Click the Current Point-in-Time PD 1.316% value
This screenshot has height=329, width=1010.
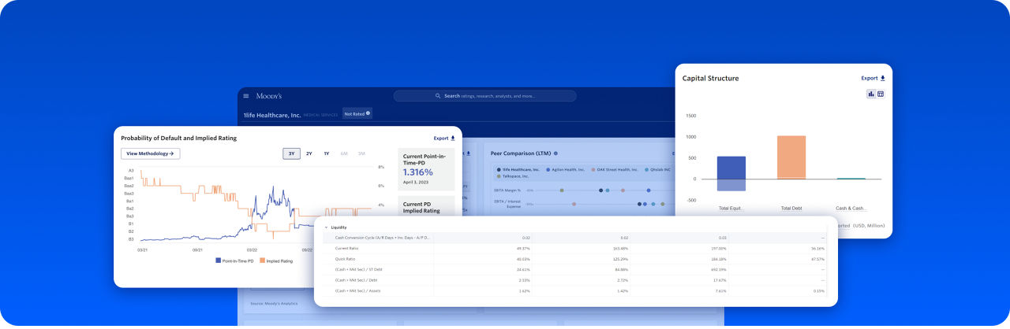(x=418, y=172)
